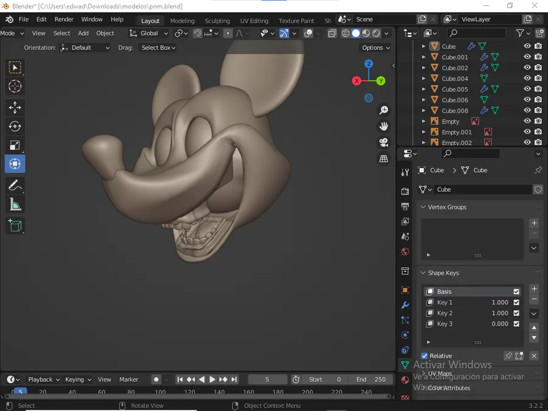Uncheck the Relative checkbox
Viewport: 548px width, 411px height.
pos(424,356)
